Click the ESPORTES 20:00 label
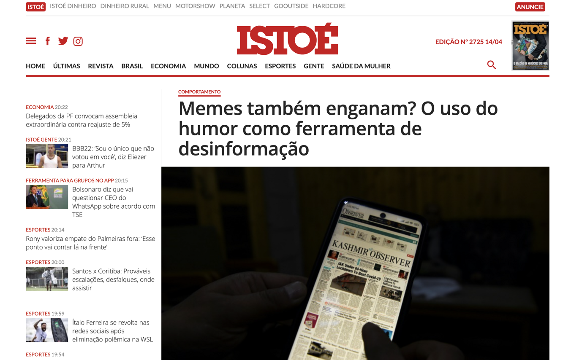 coord(45,262)
